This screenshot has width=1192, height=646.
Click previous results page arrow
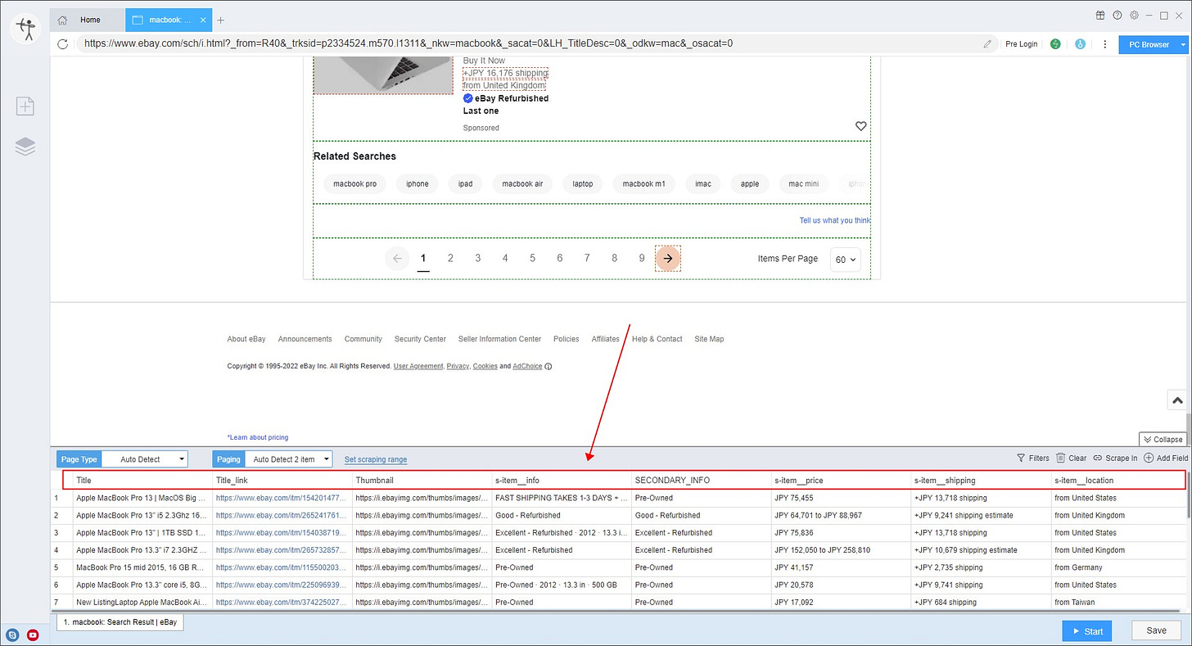click(397, 258)
